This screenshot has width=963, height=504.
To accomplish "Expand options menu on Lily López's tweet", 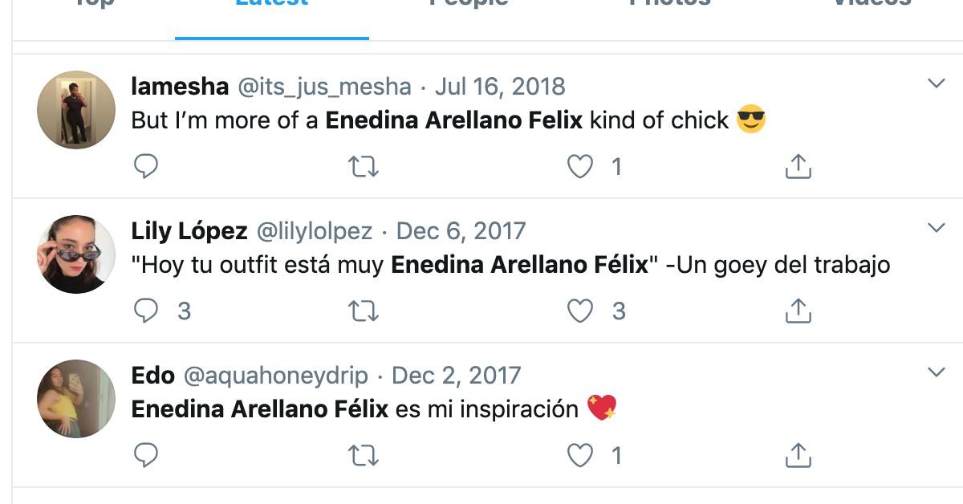I will 936,228.
